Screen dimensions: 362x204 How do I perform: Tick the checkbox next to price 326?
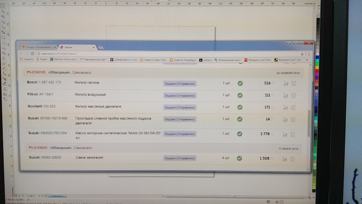tap(273, 83)
